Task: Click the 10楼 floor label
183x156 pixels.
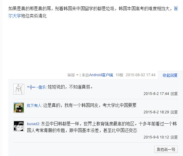Action: coord(119,75)
